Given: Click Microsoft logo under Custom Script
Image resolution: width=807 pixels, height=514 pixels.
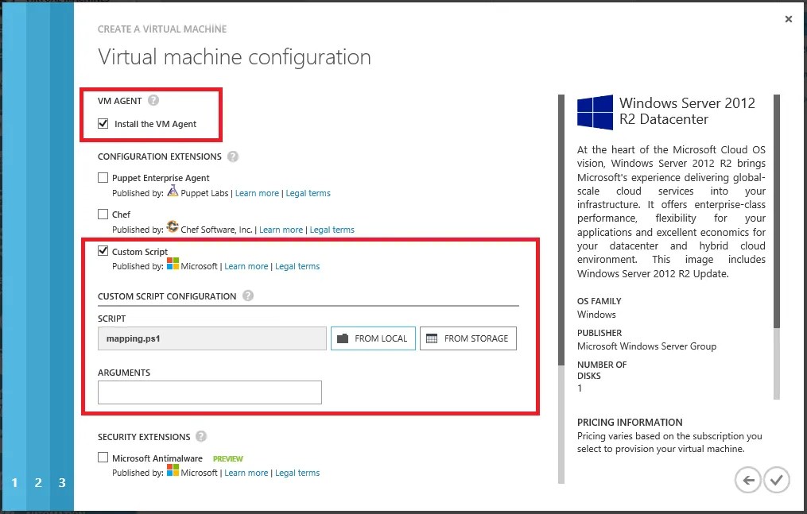Looking at the screenshot, I should [173, 264].
